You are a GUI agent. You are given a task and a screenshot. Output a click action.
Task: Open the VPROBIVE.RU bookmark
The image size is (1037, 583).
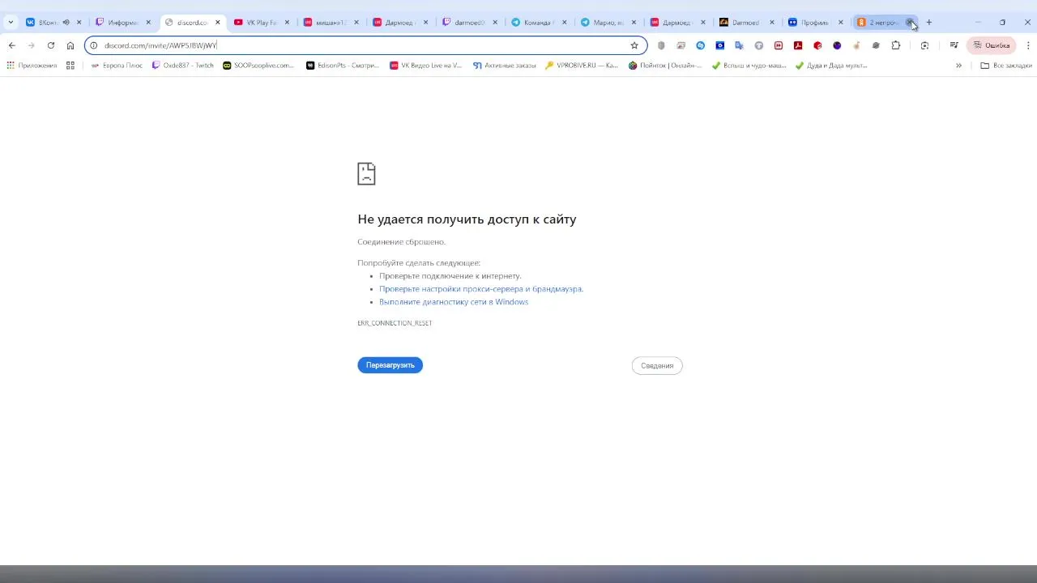point(582,66)
